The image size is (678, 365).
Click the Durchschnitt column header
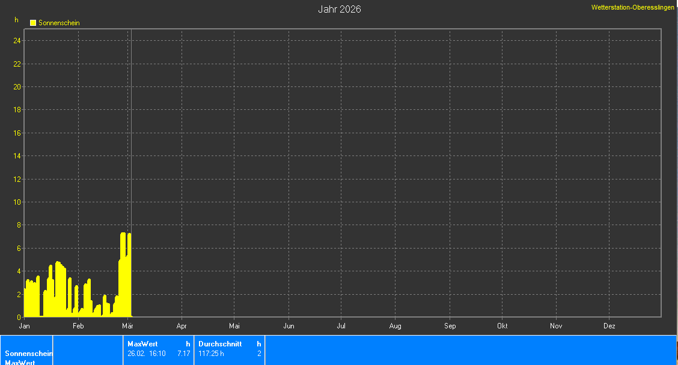coord(220,344)
